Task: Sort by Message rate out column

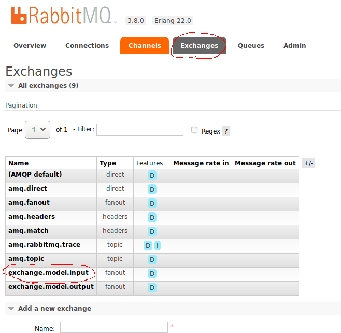Action: pos(265,163)
